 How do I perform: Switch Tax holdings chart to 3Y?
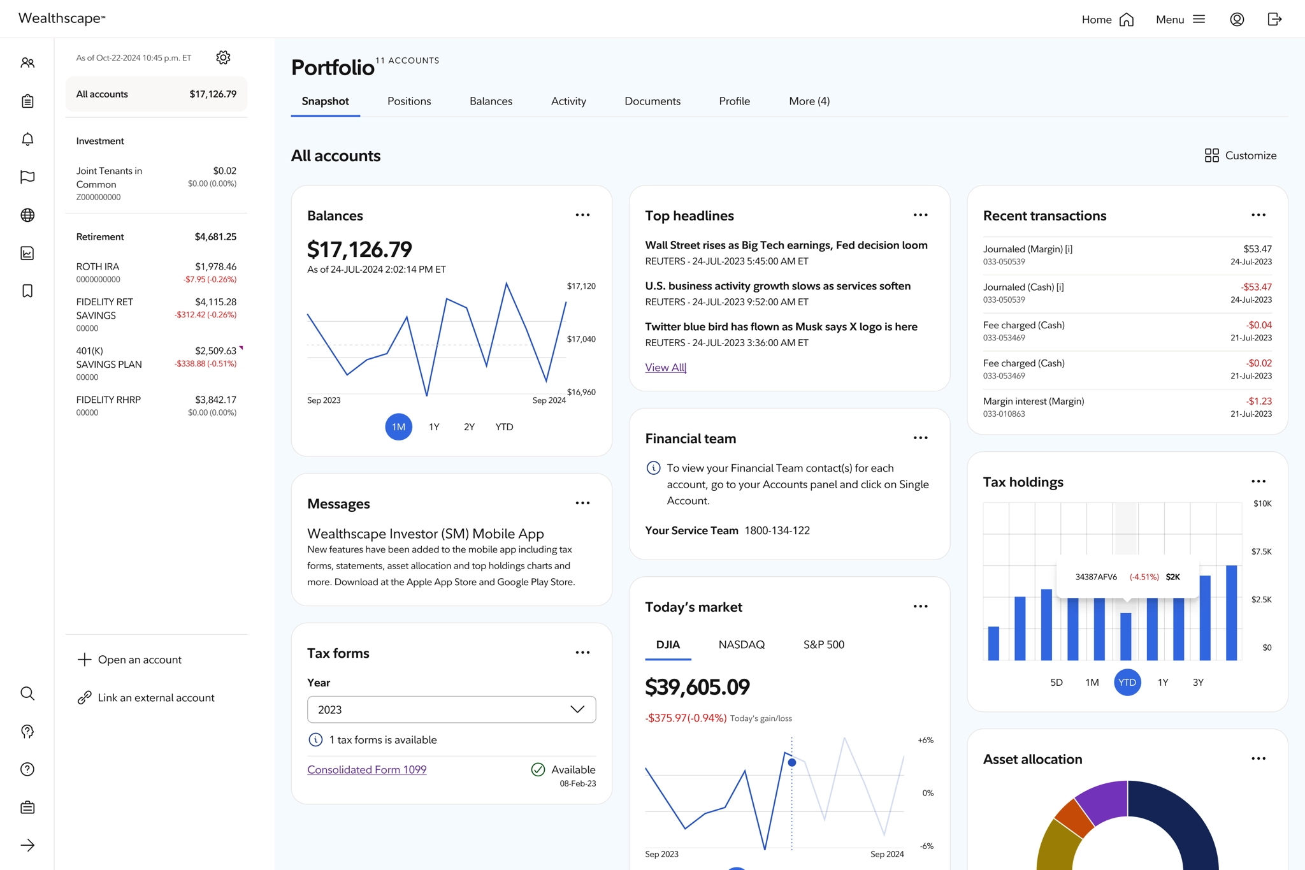[x=1198, y=683]
